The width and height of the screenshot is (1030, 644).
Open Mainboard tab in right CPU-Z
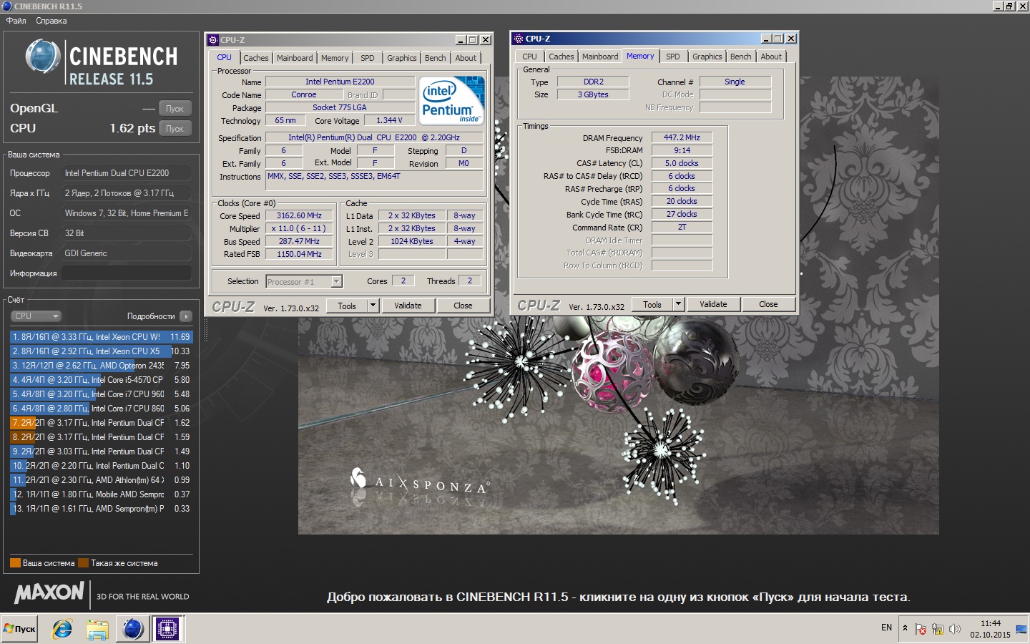600,57
